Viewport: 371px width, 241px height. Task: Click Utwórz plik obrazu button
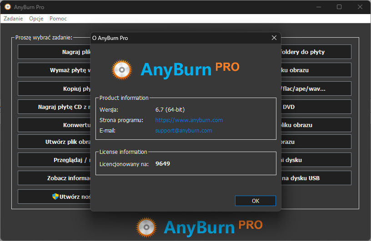(54, 142)
